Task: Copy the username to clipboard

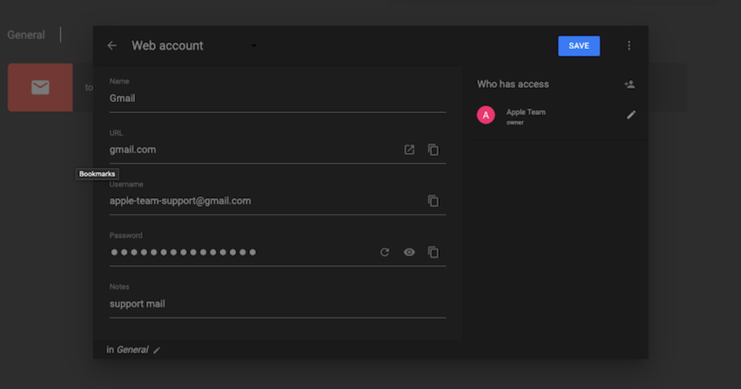Action: tap(433, 201)
